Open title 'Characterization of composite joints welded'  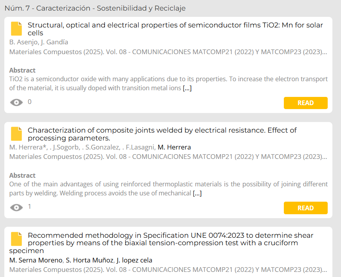click(162, 134)
